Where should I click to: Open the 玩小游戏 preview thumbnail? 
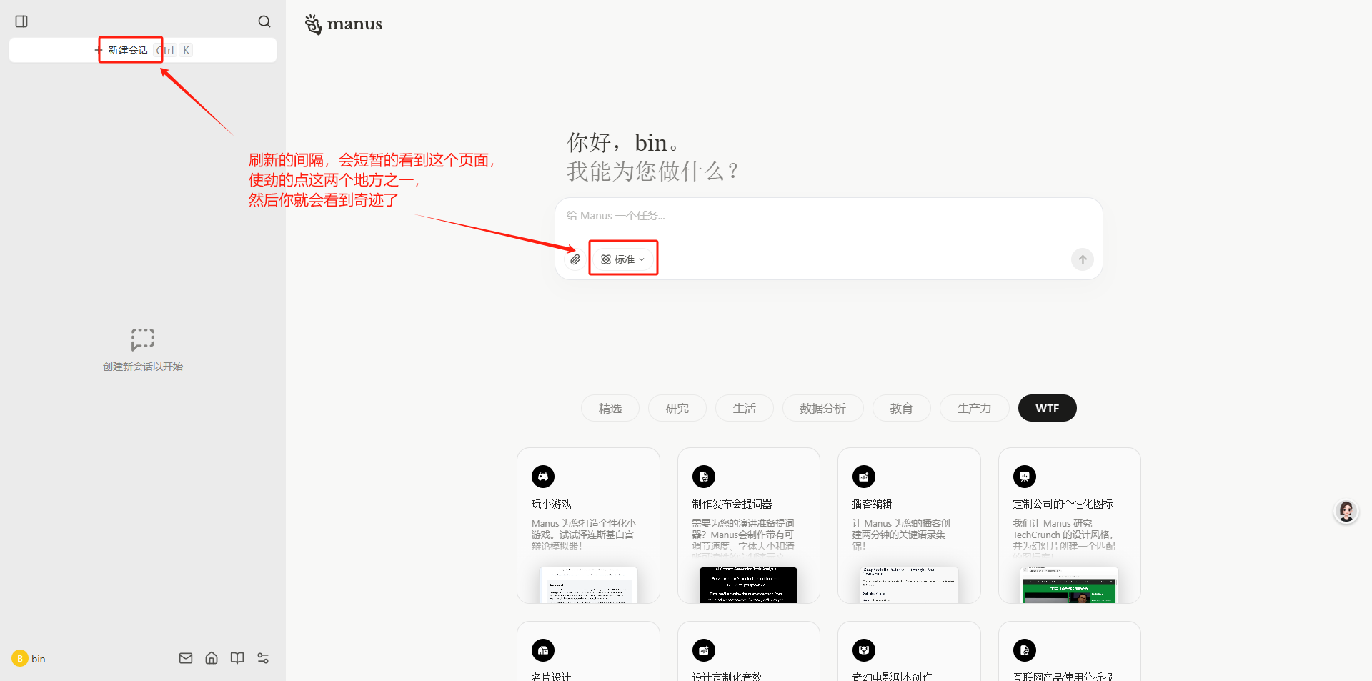click(x=588, y=585)
